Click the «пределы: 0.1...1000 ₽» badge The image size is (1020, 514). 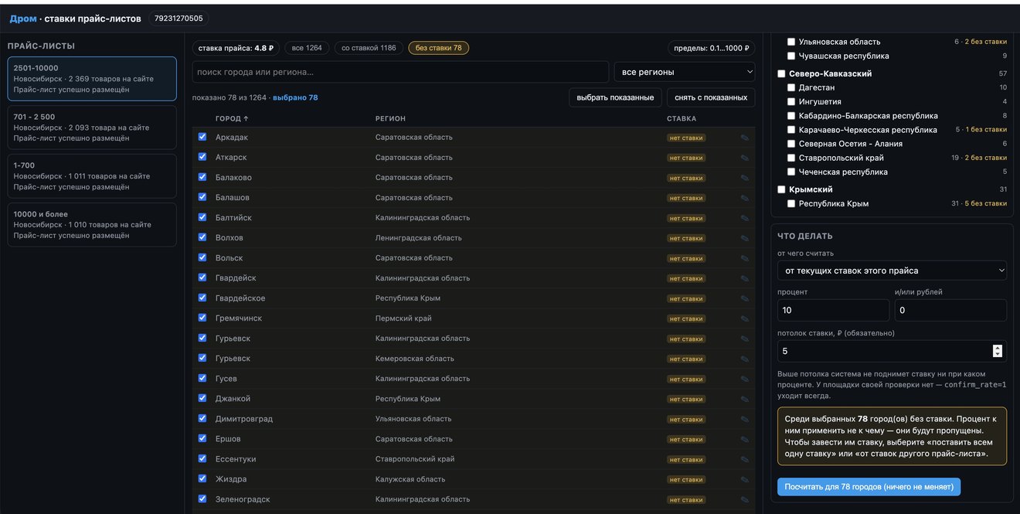[712, 48]
